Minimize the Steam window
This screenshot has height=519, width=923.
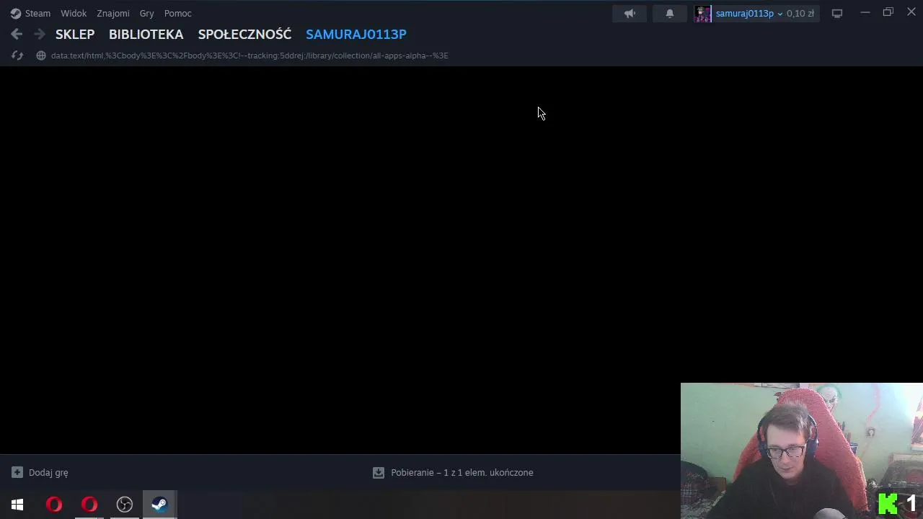[865, 13]
